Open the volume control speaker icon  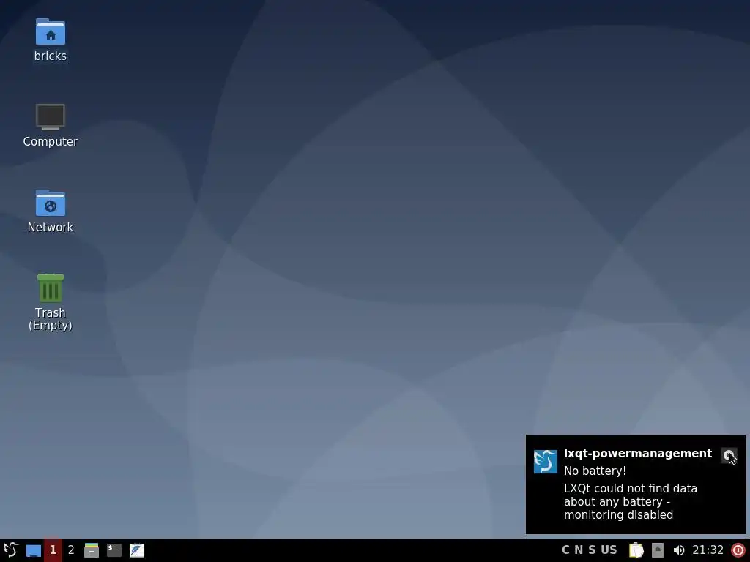678,550
